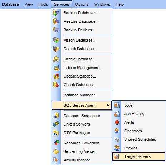Open Operators submenu entry
166x165 pixels.
point(139,131)
